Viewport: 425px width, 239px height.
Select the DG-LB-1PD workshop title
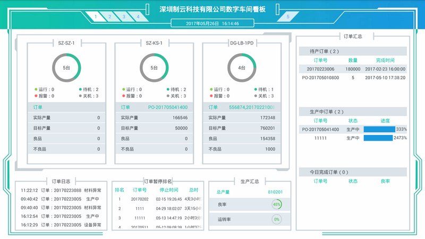click(x=242, y=43)
